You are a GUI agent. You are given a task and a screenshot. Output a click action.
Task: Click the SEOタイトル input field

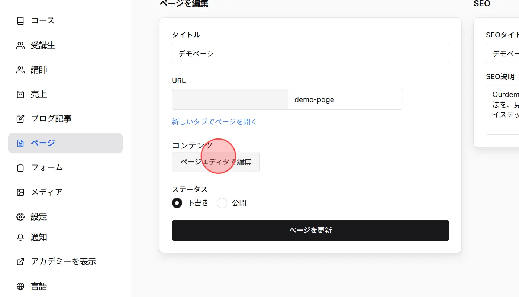click(x=502, y=53)
